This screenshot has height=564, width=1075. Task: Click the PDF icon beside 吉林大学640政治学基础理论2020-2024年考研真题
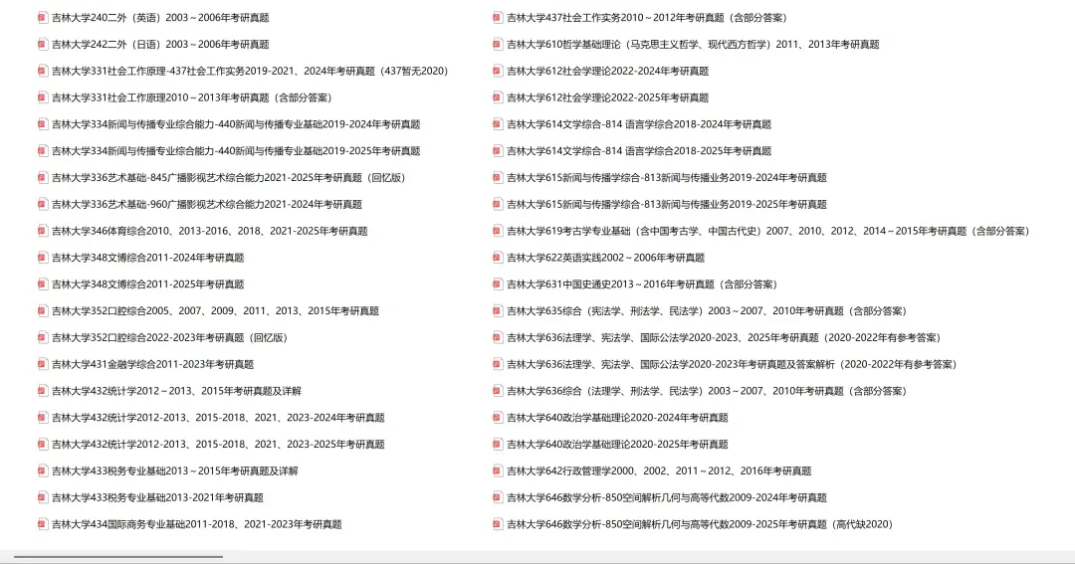coord(498,418)
